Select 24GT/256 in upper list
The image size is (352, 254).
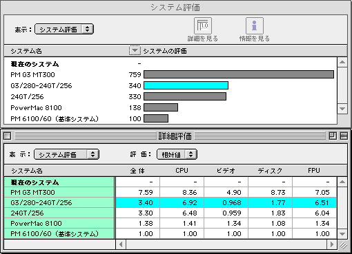tap(27, 96)
